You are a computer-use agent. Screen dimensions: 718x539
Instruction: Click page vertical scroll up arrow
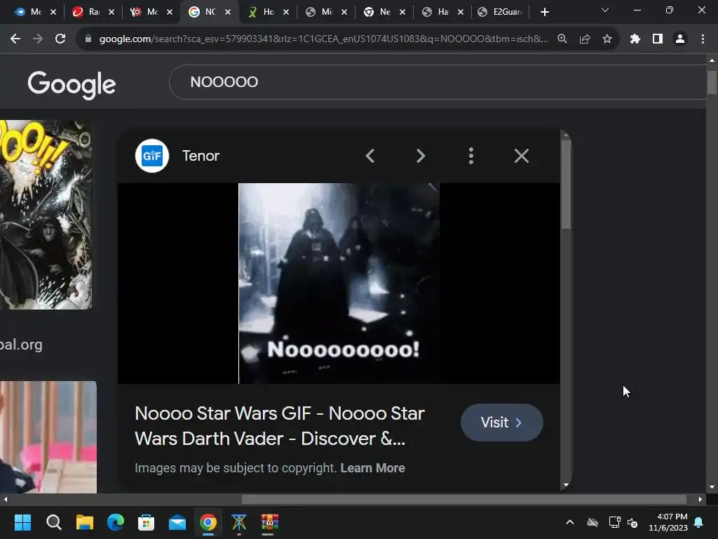click(x=712, y=60)
